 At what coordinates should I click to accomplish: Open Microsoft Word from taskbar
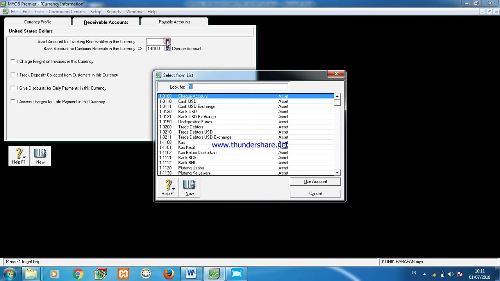(x=191, y=274)
